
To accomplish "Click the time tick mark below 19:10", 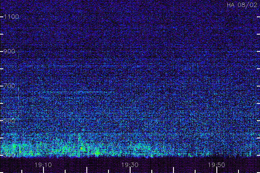I will pos(43,170).
